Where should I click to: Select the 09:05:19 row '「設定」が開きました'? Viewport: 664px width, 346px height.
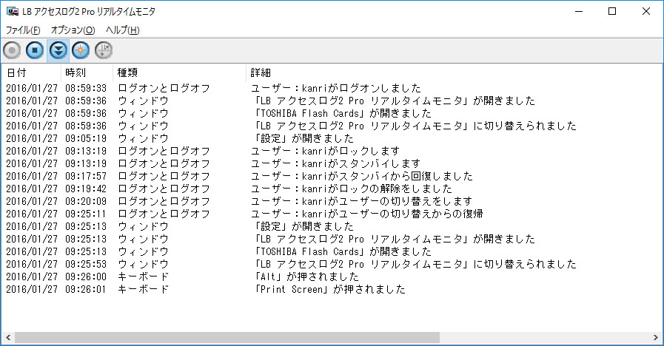(332, 138)
